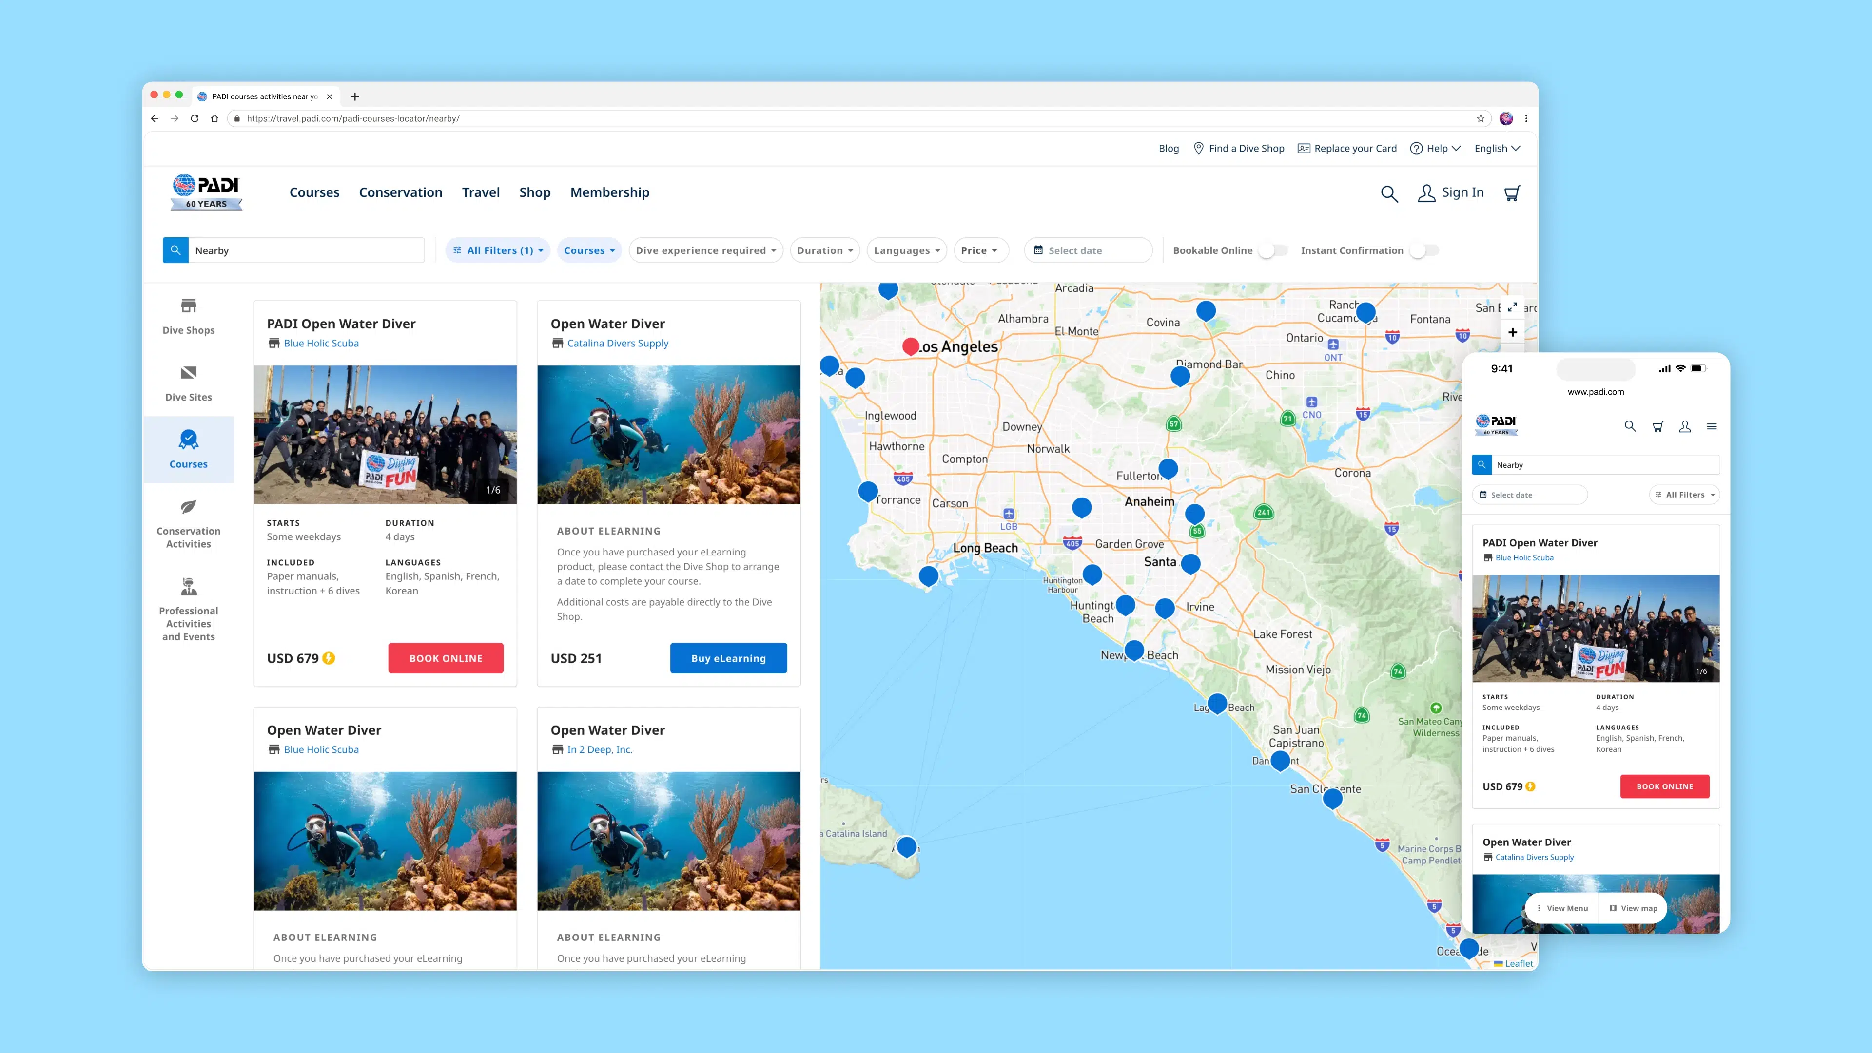The width and height of the screenshot is (1872, 1053).
Task: Tap View Menu on mobile
Action: point(1561,908)
